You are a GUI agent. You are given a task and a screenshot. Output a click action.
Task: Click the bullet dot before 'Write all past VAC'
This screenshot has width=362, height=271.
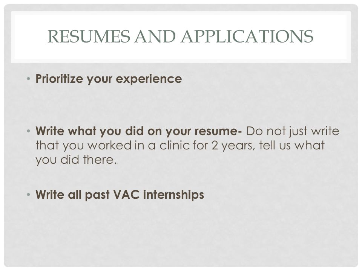[28, 195]
